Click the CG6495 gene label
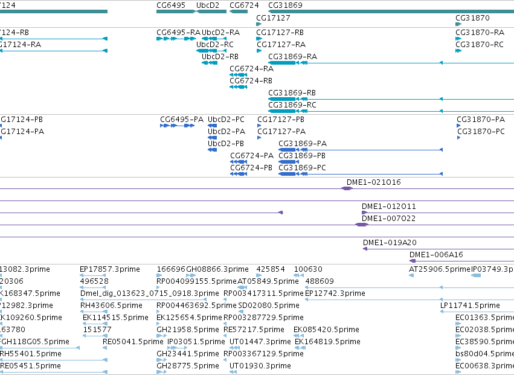 coord(171,5)
